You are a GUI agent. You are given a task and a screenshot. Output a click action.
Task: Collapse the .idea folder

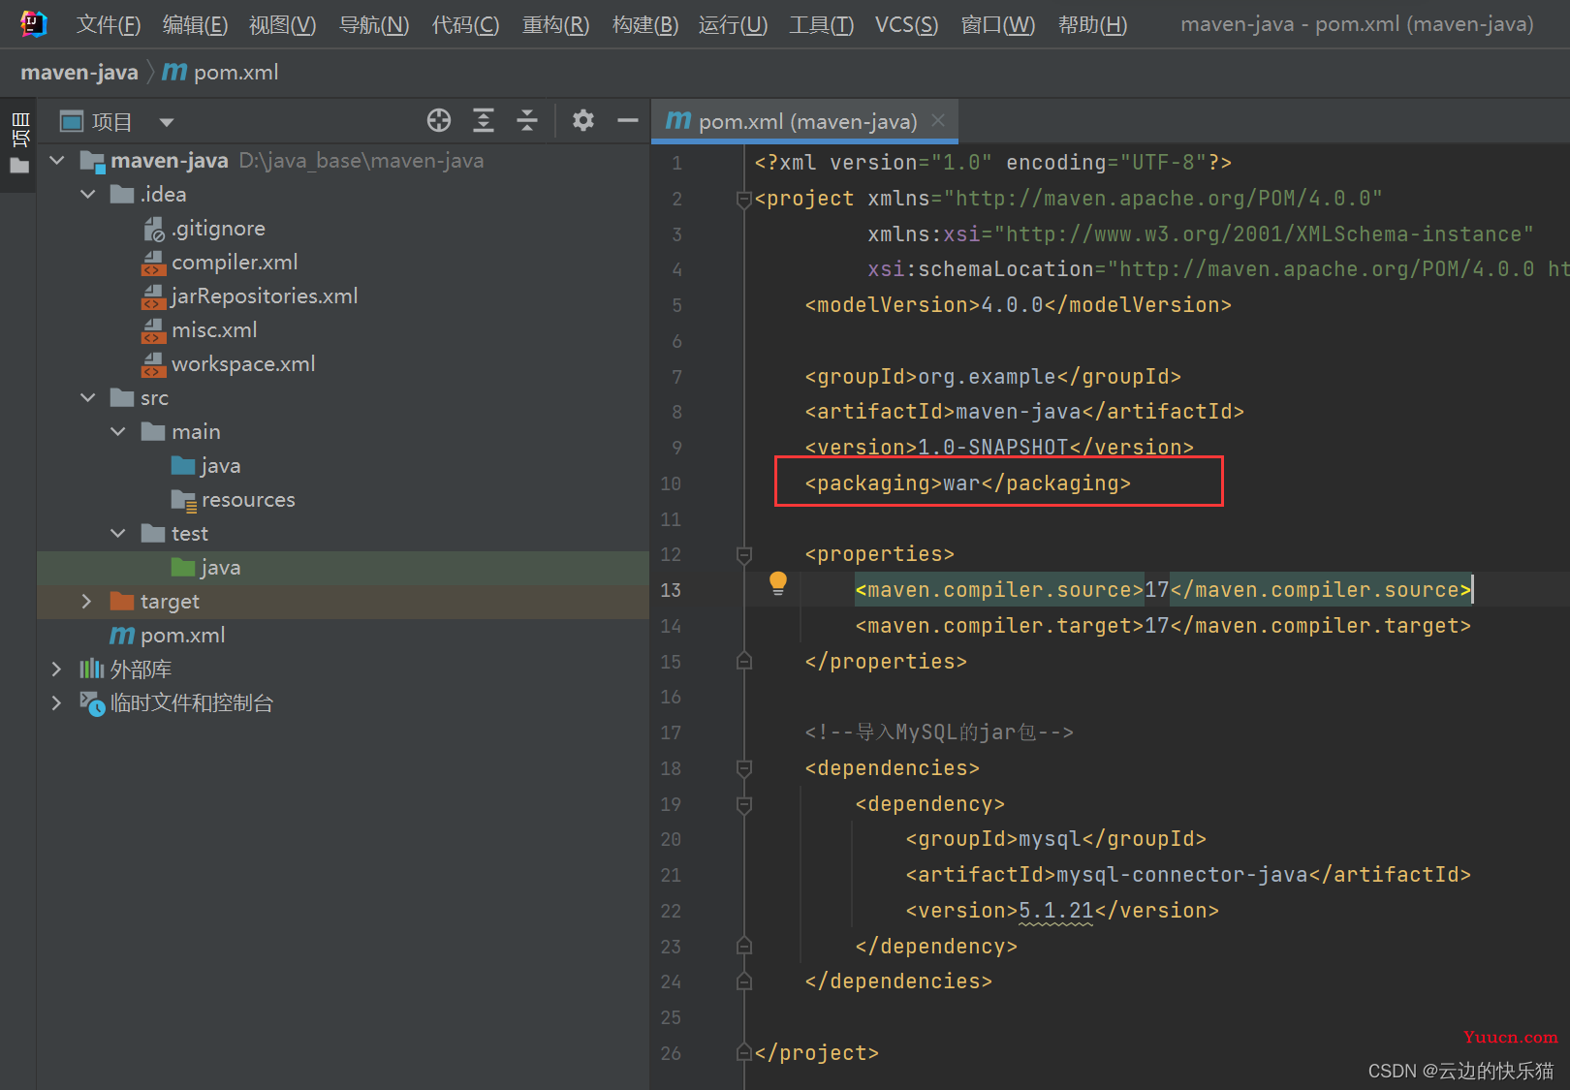88,194
